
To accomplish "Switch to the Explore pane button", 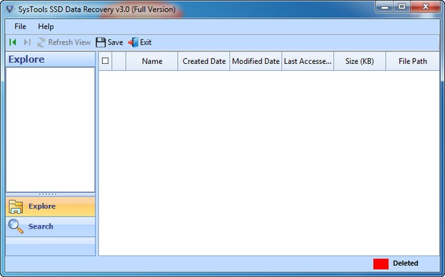I will (51, 206).
